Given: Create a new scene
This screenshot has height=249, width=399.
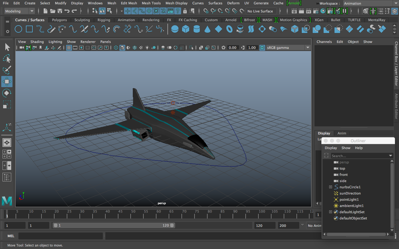Looking at the screenshot, I should coord(46,11).
